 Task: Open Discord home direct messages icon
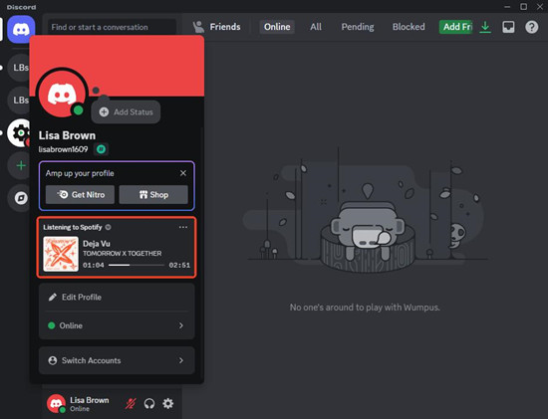click(x=21, y=29)
